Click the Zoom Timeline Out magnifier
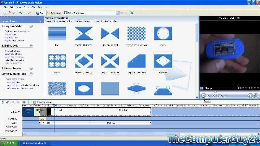260x146 pixels. coord(18,102)
